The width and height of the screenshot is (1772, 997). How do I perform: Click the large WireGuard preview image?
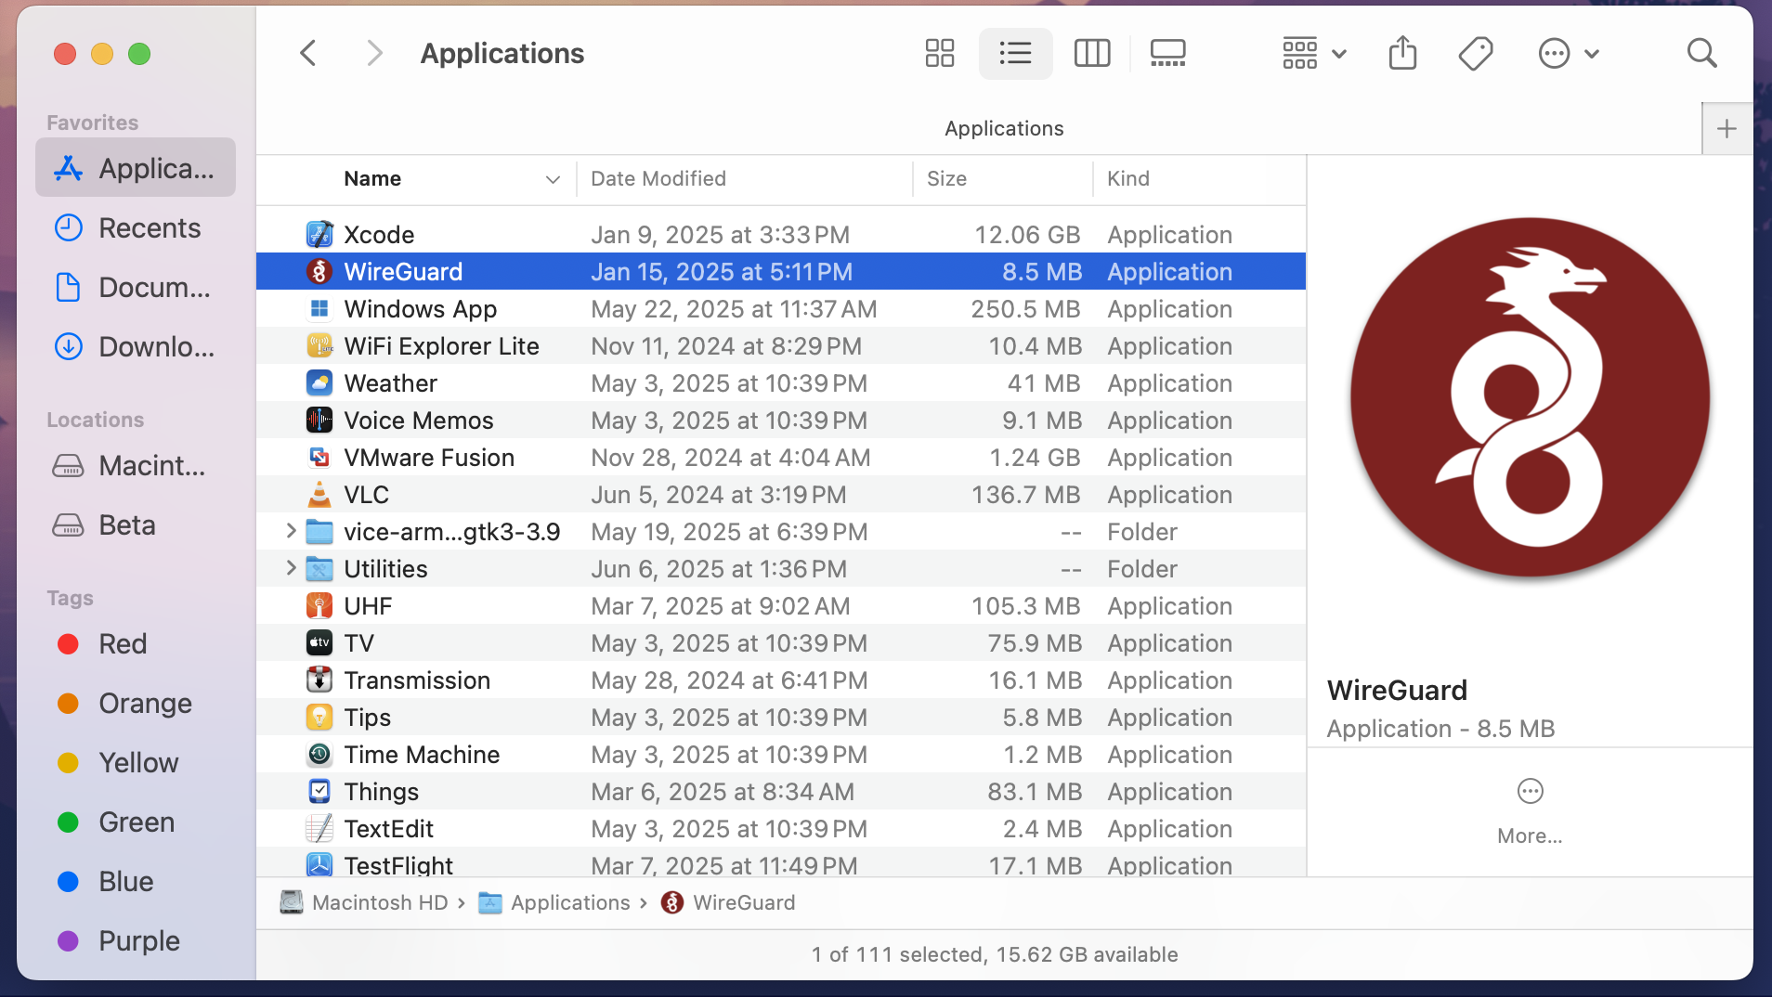click(1530, 397)
